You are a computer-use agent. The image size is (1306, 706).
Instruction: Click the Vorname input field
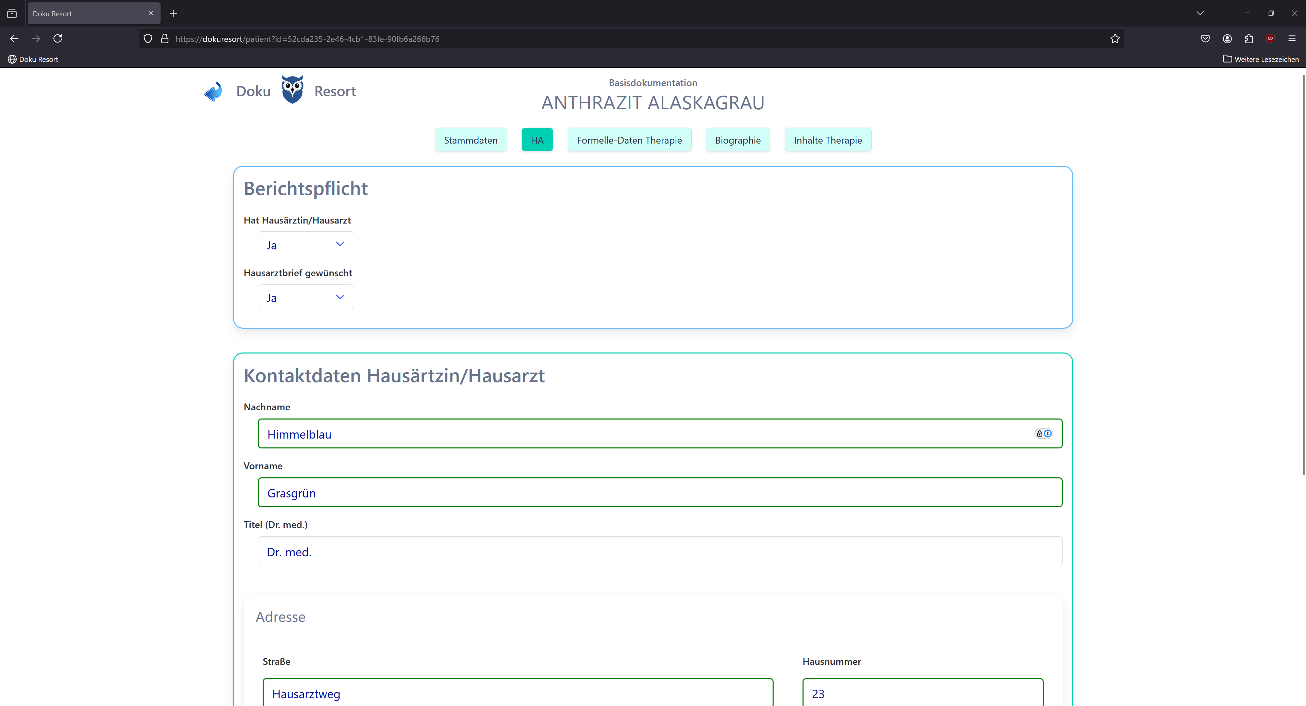(659, 492)
